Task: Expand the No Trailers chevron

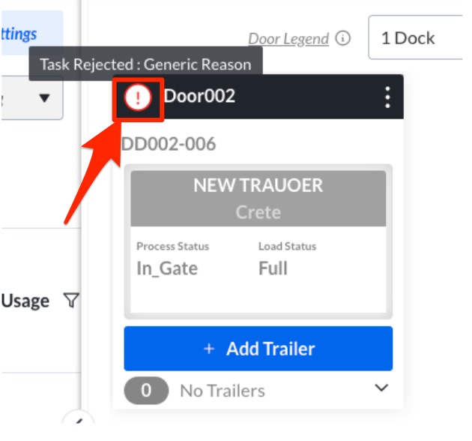Action: coord(381,388)
